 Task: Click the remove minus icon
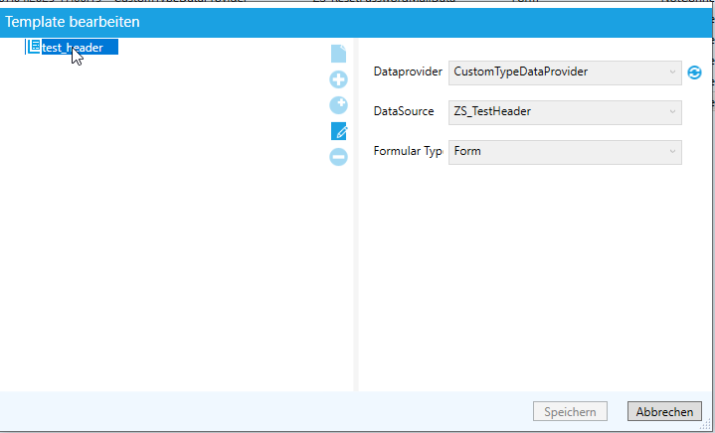pyautogui.click(x=338, y=157)
